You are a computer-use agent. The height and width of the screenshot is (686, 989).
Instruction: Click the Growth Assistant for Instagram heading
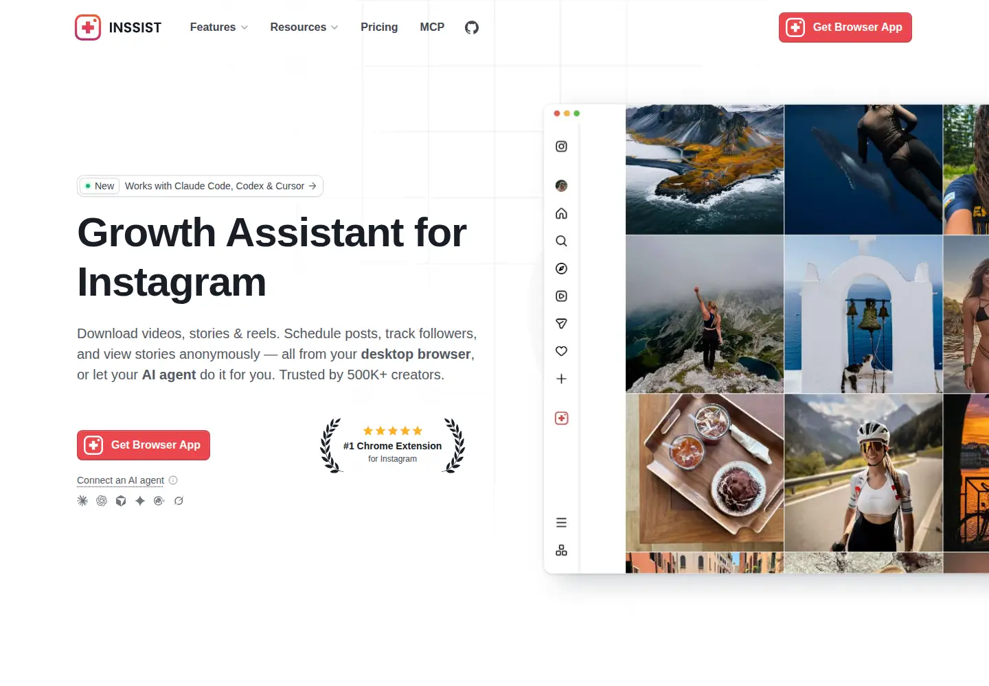(272, 257)
